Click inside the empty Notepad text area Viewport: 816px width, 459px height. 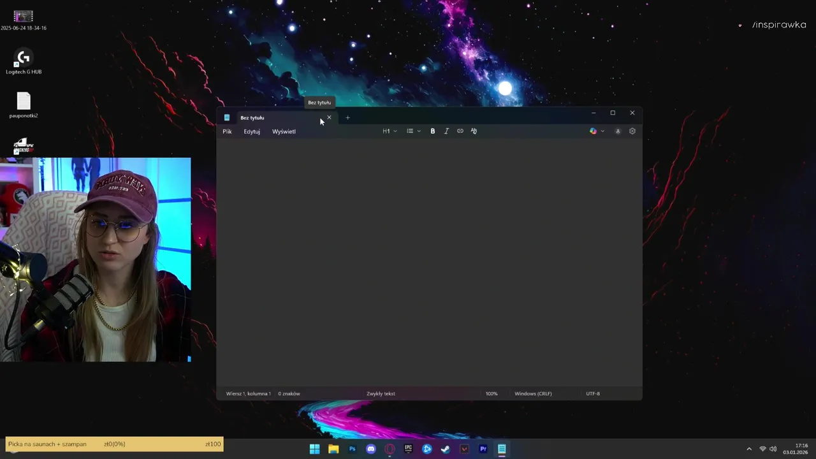tap(429, 263)
